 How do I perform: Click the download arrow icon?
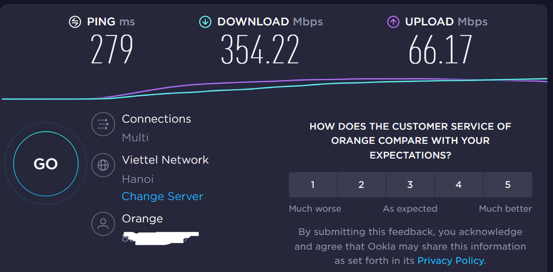pos(205,22)
